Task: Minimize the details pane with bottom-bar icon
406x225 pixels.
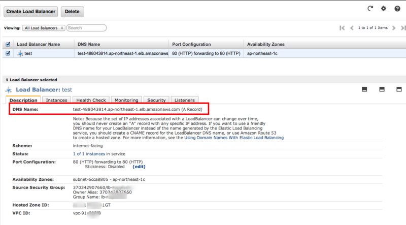Action: (x=364, y=89)
